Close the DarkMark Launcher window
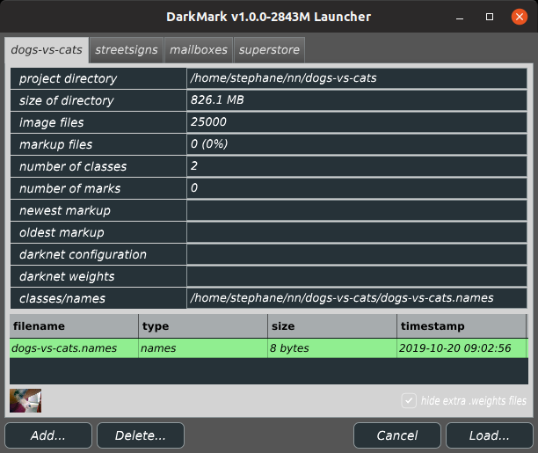This screenshot has width=538, height=453. [520, 17]
